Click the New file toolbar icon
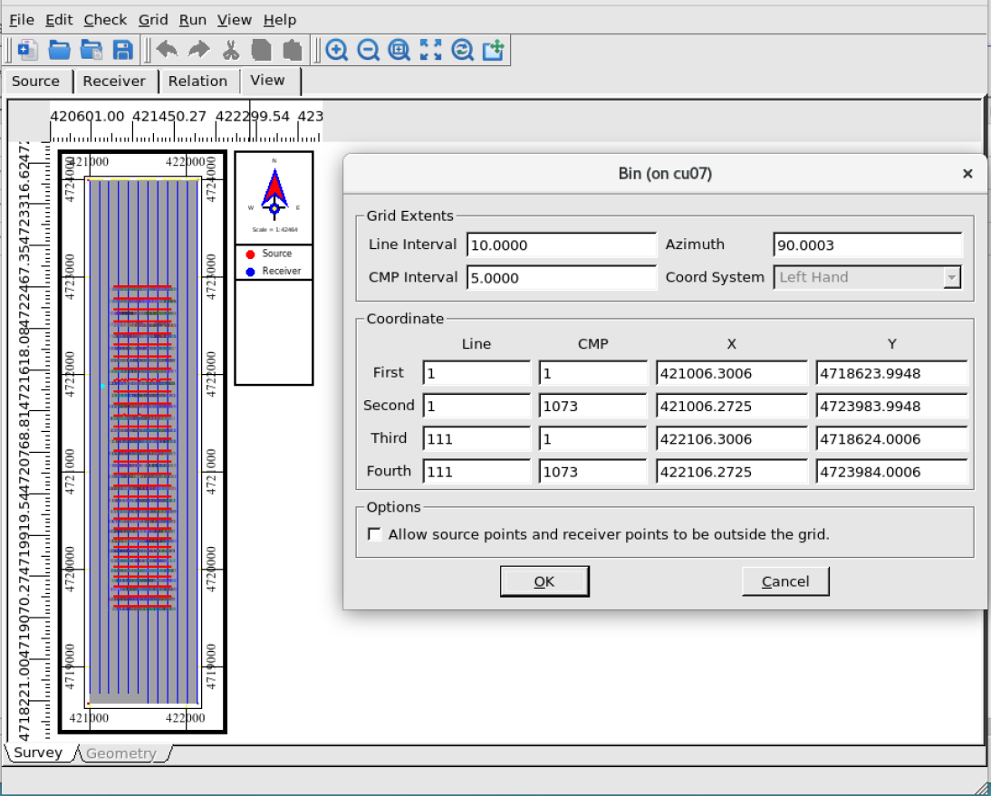 click(27, 50)
